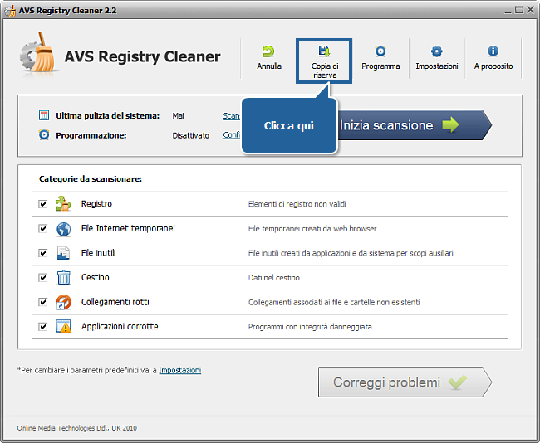The image size is (540, 443).
Task: Click the title bar application icon
Action: [10, 11]
